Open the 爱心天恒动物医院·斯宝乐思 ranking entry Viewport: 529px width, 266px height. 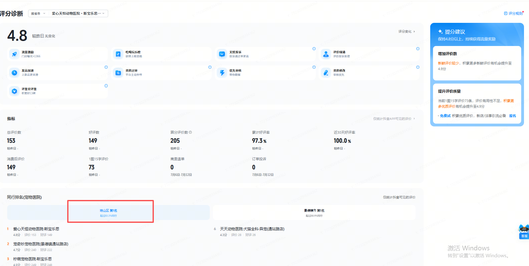(x=36, y=229)
